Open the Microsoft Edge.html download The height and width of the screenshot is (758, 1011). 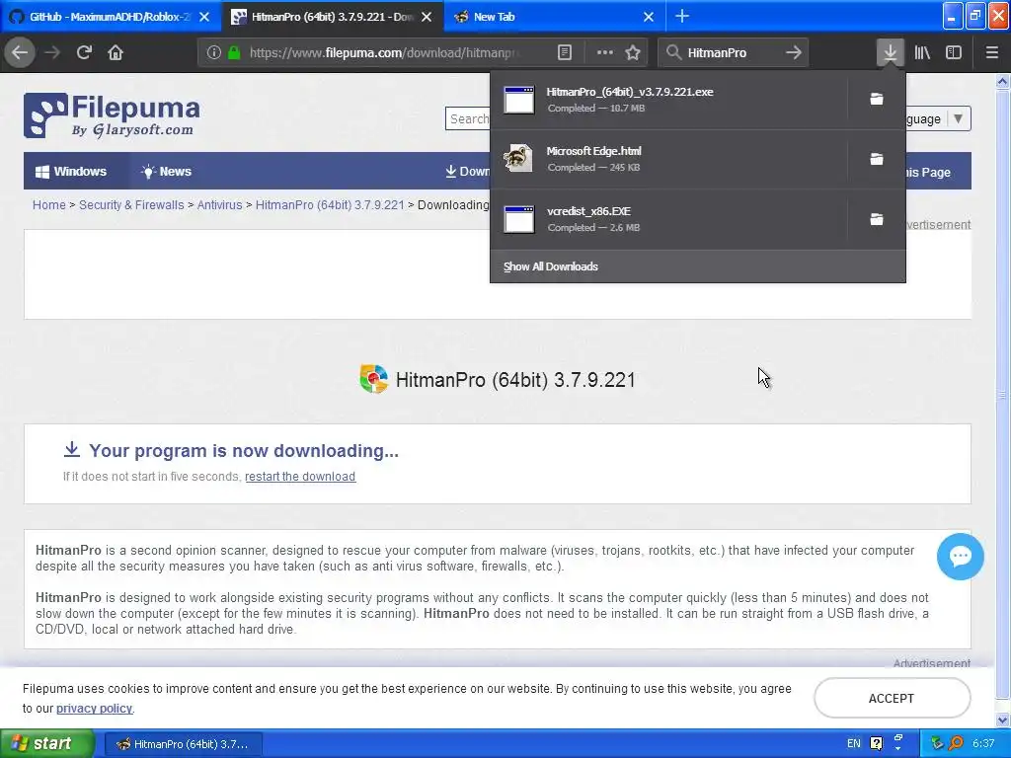(668, 159)
